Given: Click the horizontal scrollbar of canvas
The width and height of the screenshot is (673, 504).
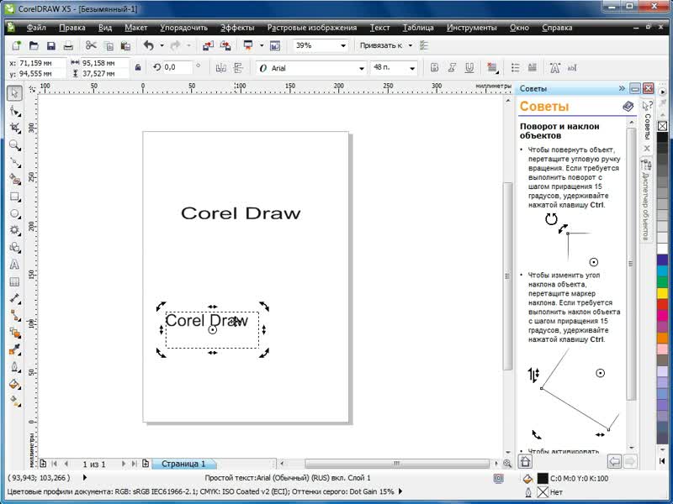Looking at the screenshot, I should 396,464.
